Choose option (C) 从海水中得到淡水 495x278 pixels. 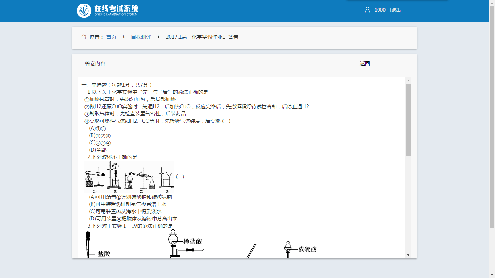[125, 211]
